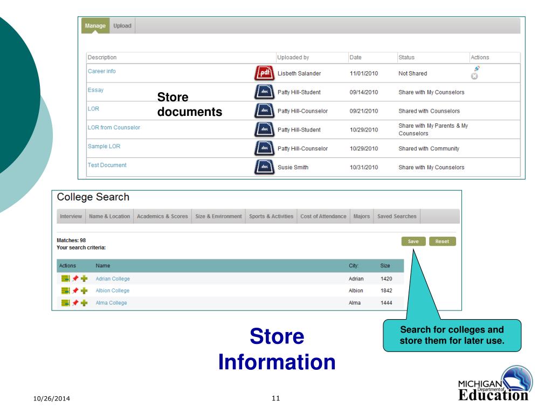The image size is (552, 414).
Task: Add Alma College with green plus
Action: pyautogui.click(x=84, y=303)
